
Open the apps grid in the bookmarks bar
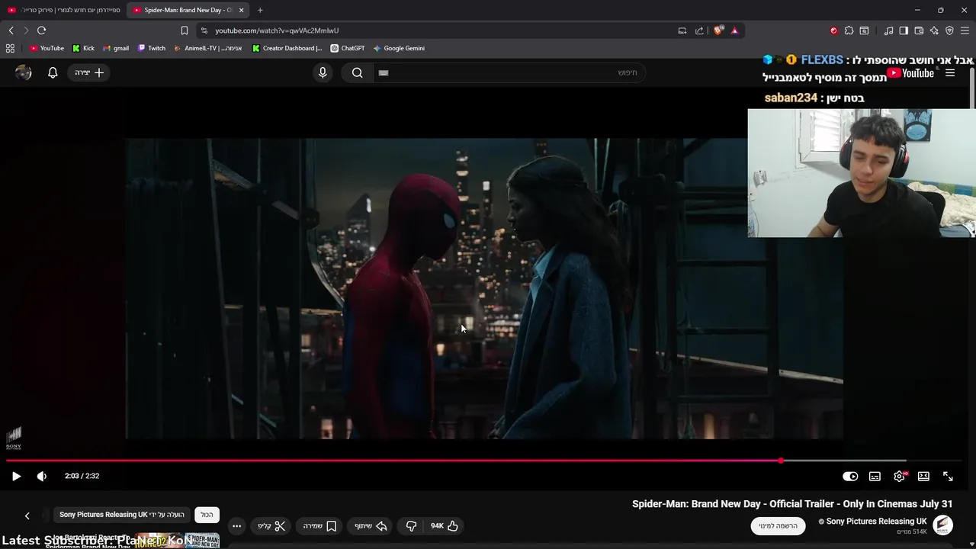pyautogui.click(x=10, y=48)
